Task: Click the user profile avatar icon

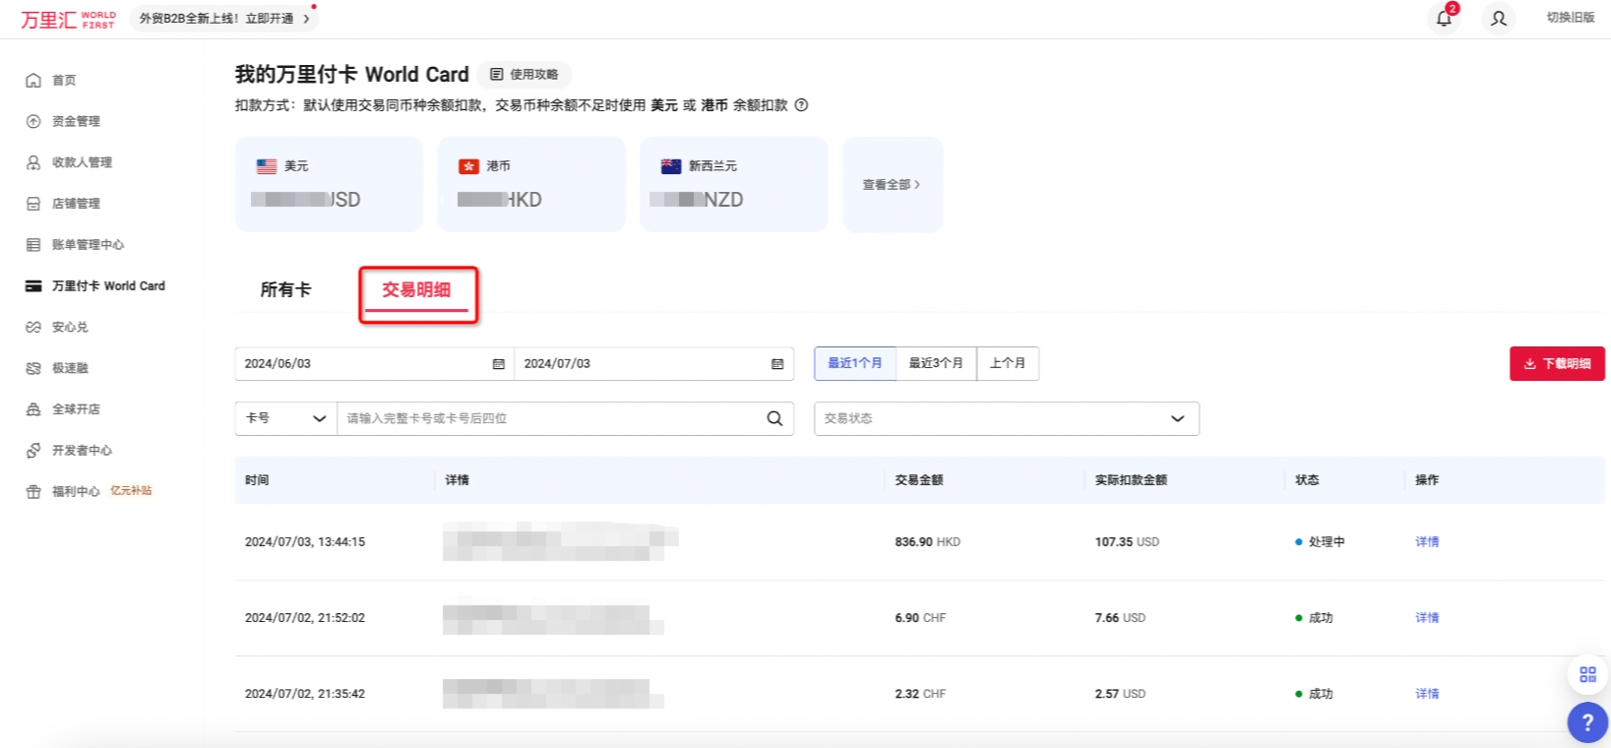Action: (x=1498, y=19)
